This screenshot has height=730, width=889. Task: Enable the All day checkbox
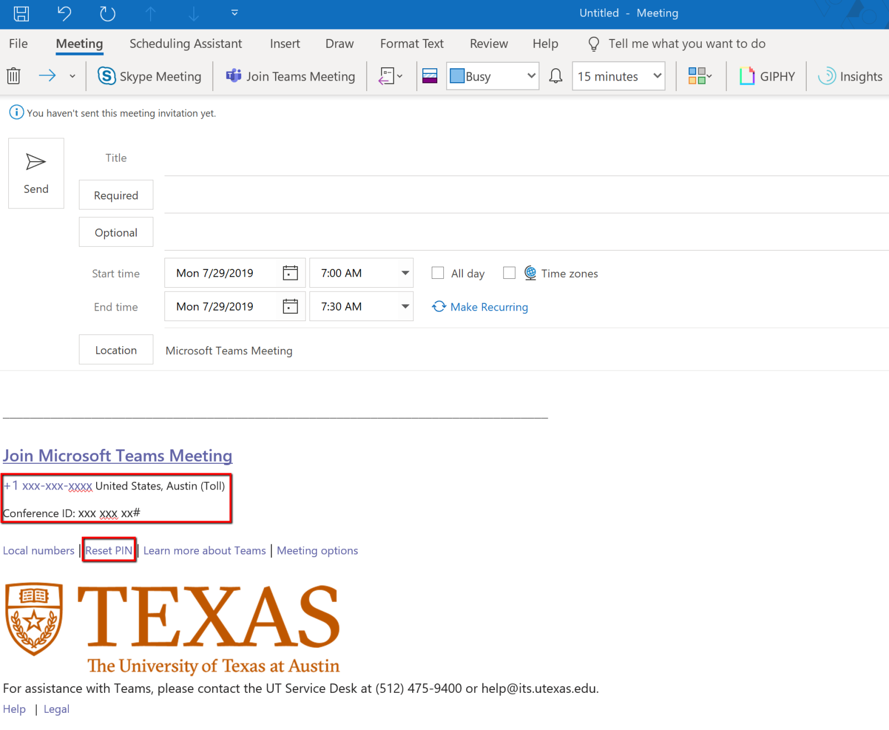click(438, 273)
